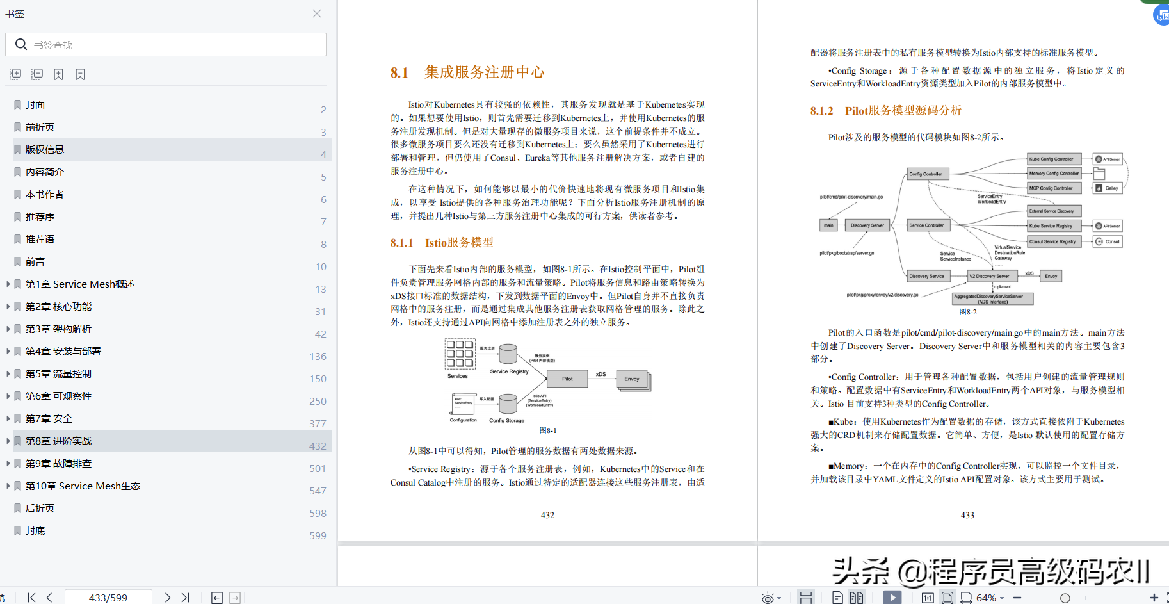Set zoom to actual size 1:1
This screenshot has height=604, width=1169.
coord(928,598)
